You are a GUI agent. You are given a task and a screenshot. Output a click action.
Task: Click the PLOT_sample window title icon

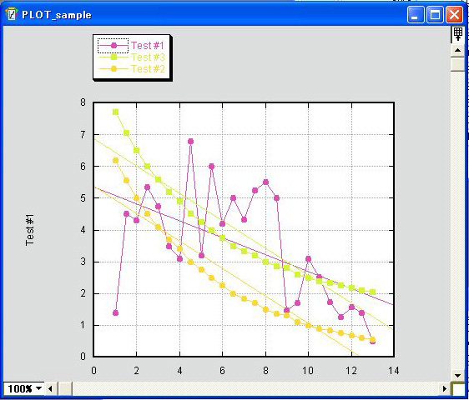pos(12,14)
